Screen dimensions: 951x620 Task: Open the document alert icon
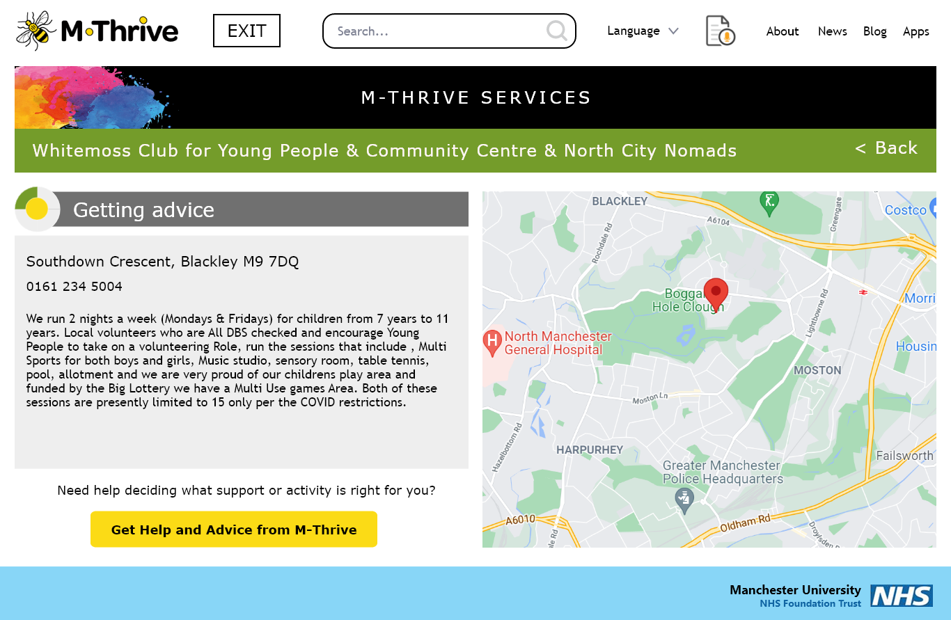coord(721,31)
